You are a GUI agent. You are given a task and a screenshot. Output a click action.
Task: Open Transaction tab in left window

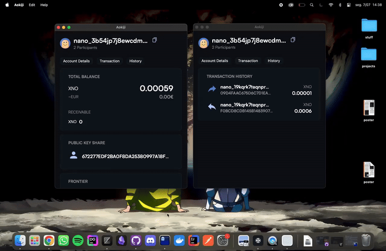pos(110,61)
